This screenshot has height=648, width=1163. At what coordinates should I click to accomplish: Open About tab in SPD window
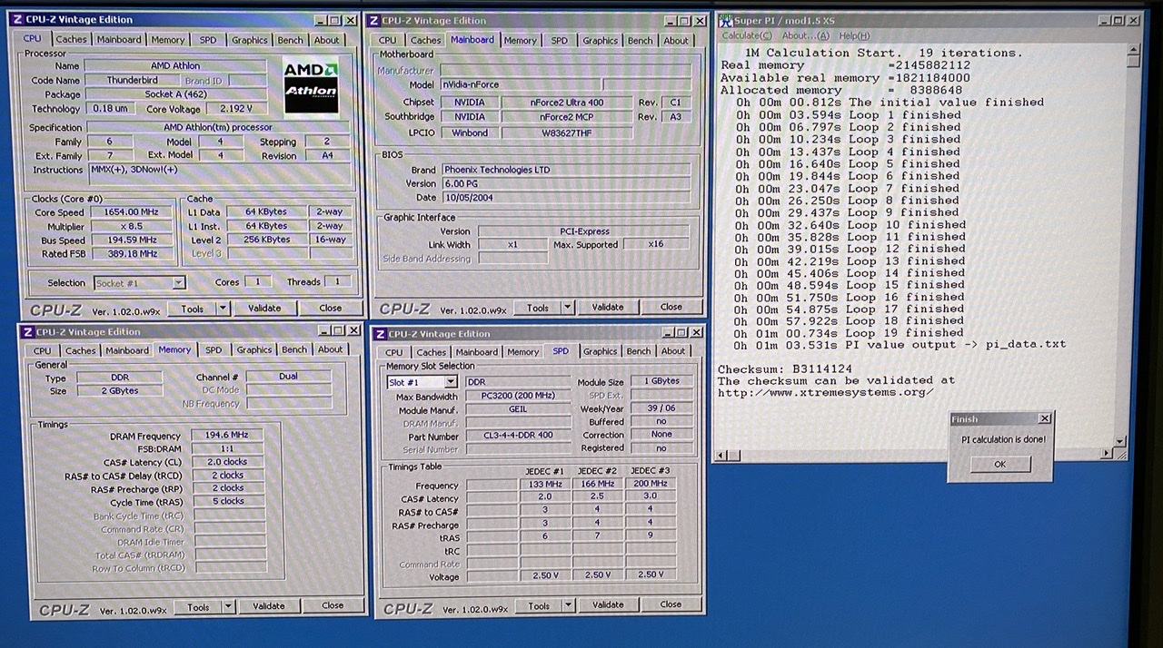[x=673, y=351]
